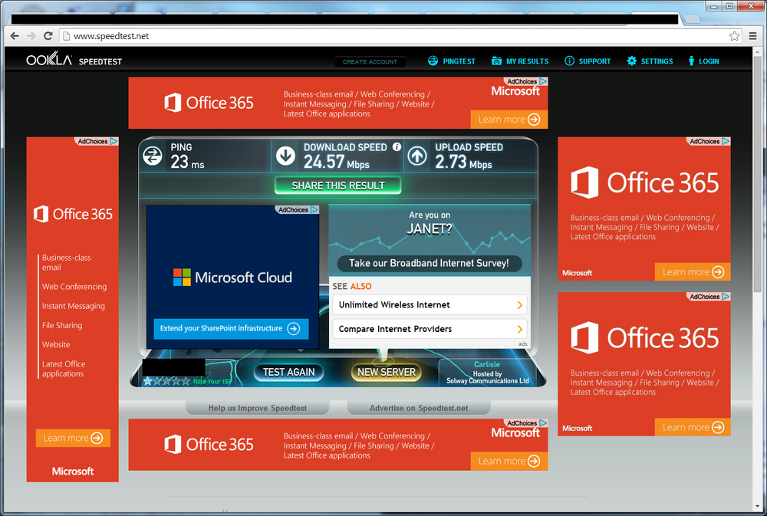Rate your ISP with first star

[147, 382]
